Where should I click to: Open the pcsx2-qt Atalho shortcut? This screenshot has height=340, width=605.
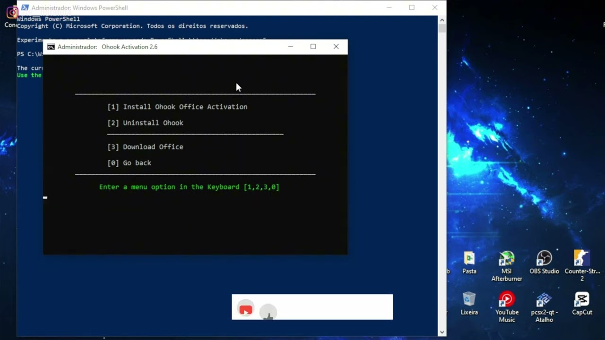544,307
